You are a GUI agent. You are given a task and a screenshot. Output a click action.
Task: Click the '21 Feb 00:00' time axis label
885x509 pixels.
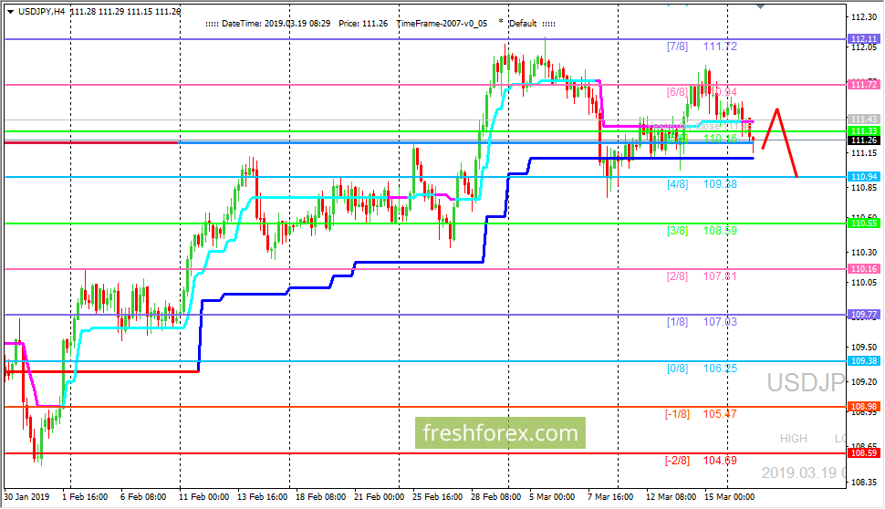(380, 497)
